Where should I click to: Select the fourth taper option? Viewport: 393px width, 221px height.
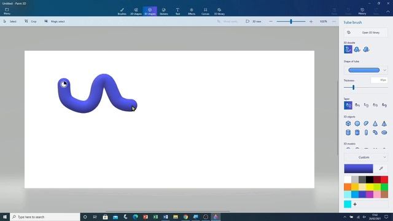(375, 105)
